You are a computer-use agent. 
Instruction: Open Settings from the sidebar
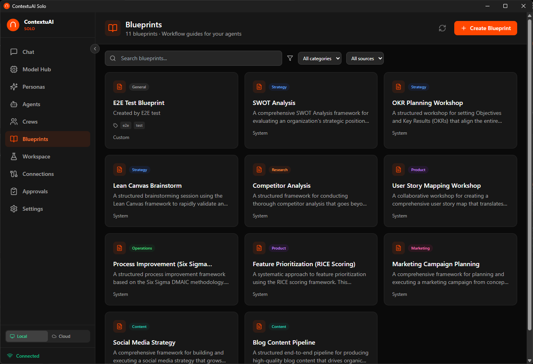33,209
